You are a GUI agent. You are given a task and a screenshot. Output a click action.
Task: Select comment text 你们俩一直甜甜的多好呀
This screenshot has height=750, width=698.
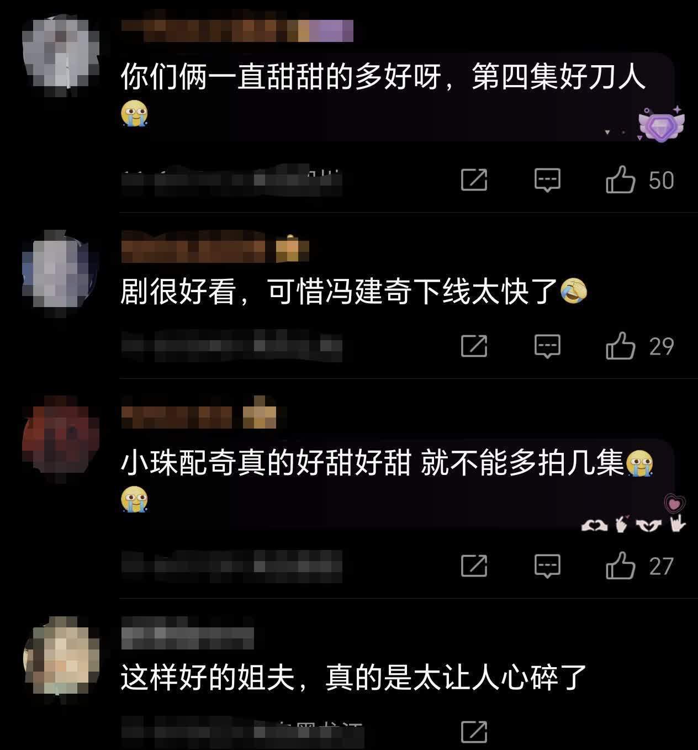click(x=282, y=76)
